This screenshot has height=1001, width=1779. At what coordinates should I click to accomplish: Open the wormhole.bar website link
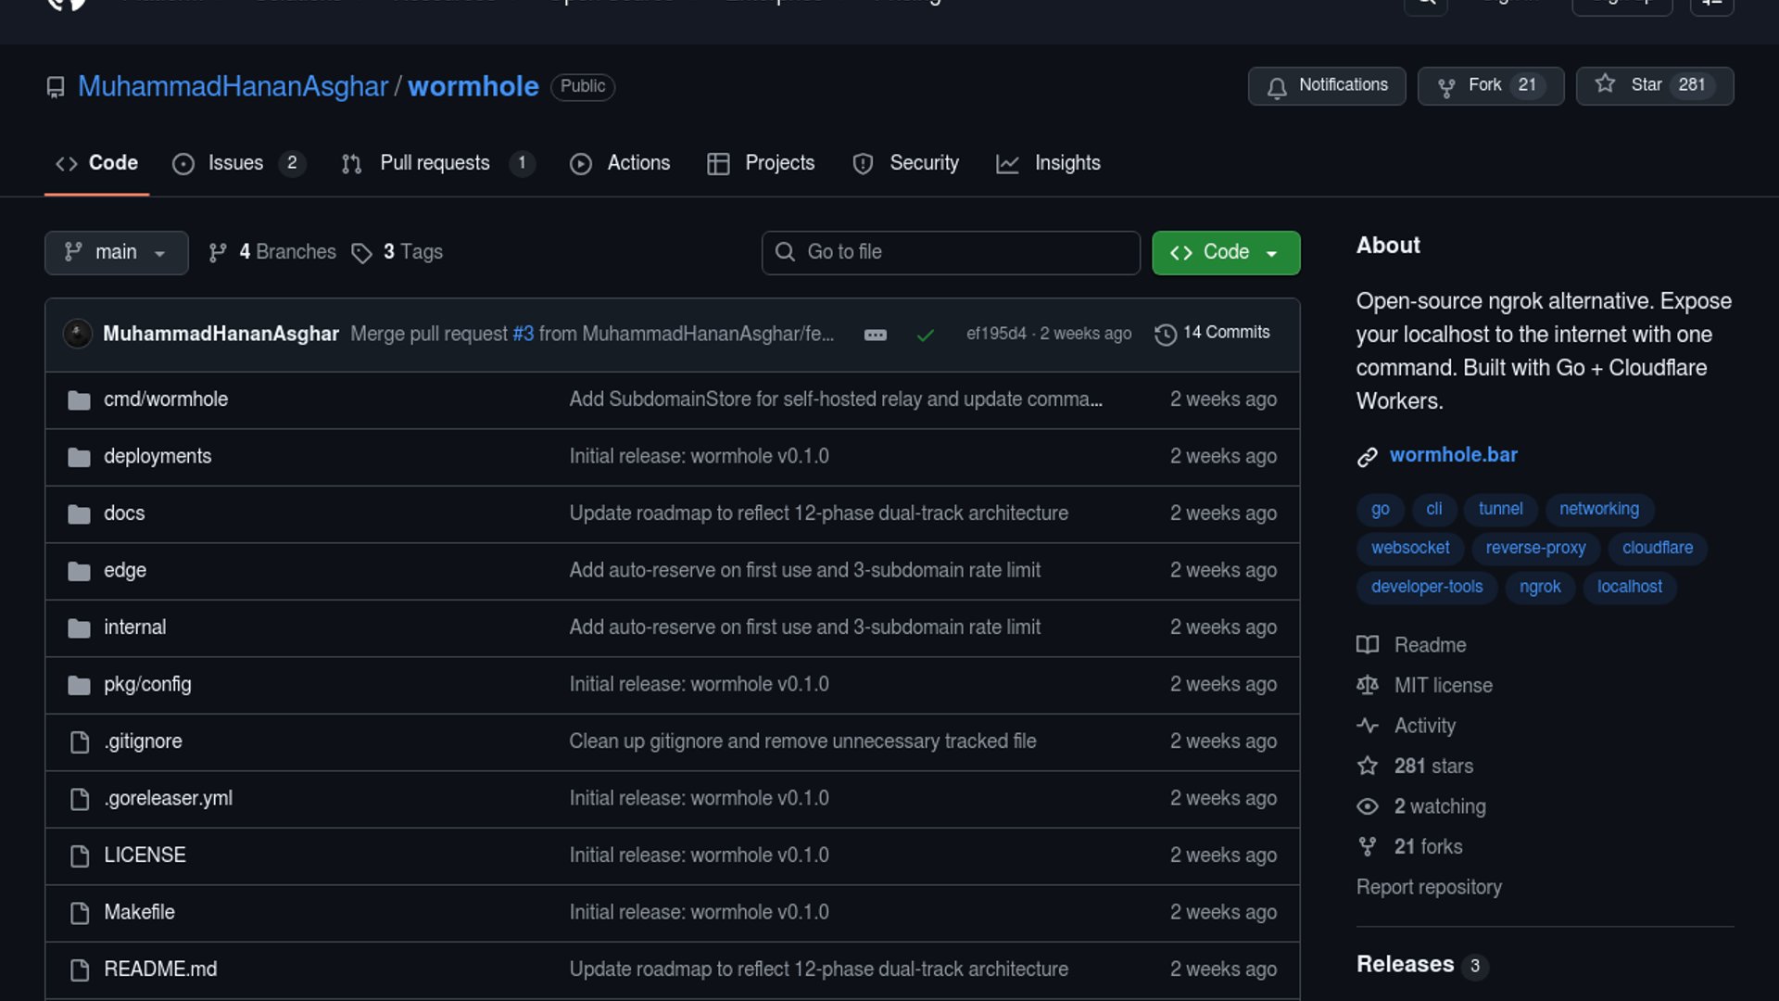[x=1453, y=455]
